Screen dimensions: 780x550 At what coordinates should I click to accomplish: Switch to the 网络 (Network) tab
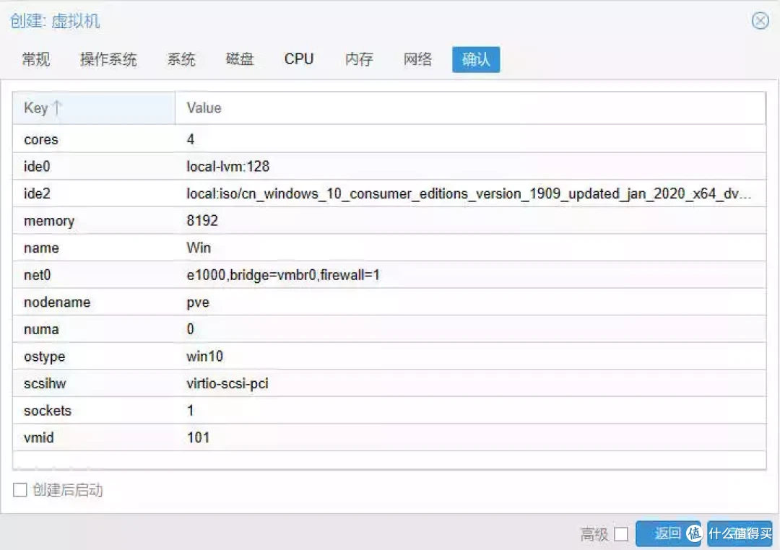pos(417,59)
